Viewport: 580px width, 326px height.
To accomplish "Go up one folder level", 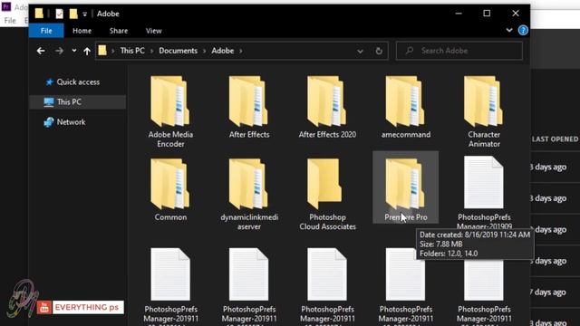I will pos(87,51).
